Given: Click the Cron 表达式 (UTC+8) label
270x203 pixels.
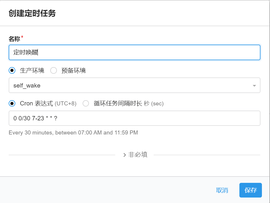Looking at the screenshot, I should 48,103.
